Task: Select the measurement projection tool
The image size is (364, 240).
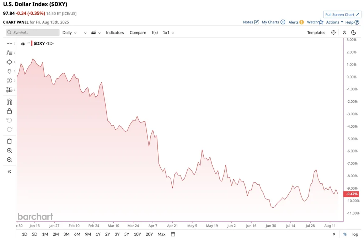Action: 9,90
